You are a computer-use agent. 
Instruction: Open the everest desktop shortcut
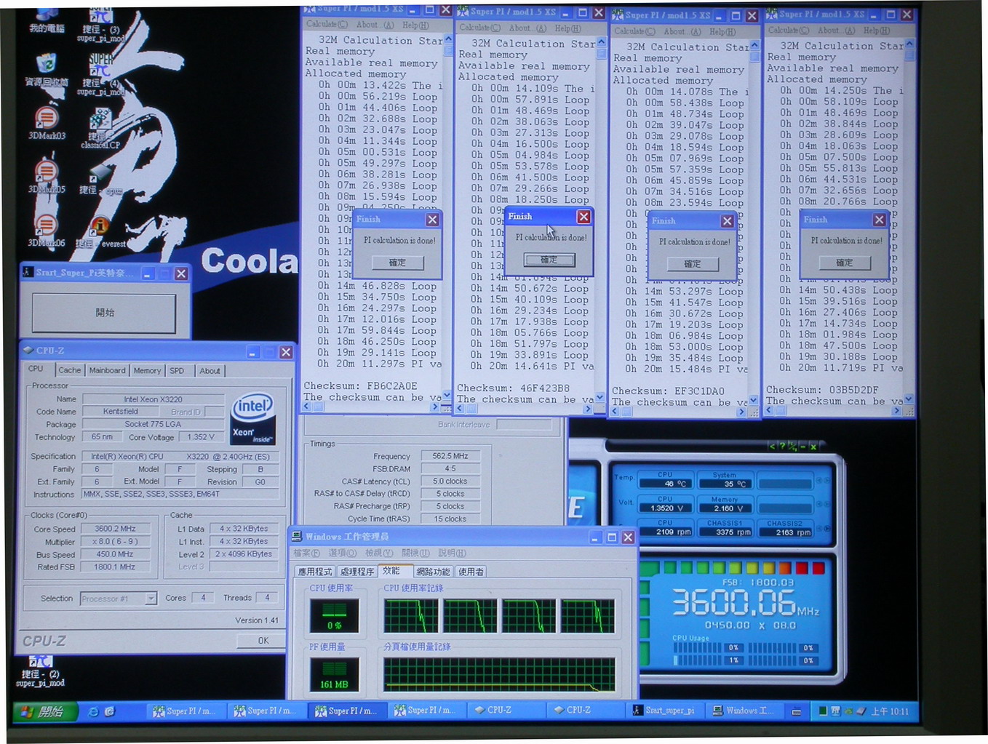point(100,233)
